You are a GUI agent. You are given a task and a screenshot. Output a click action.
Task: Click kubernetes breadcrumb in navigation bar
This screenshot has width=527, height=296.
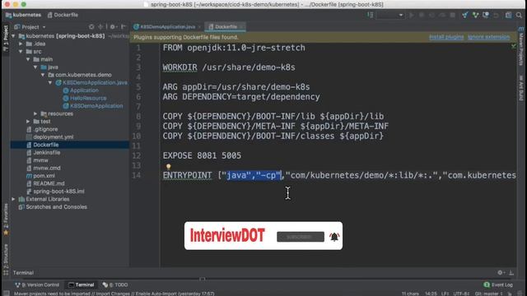pyautogui.click(x=24, y=15)
